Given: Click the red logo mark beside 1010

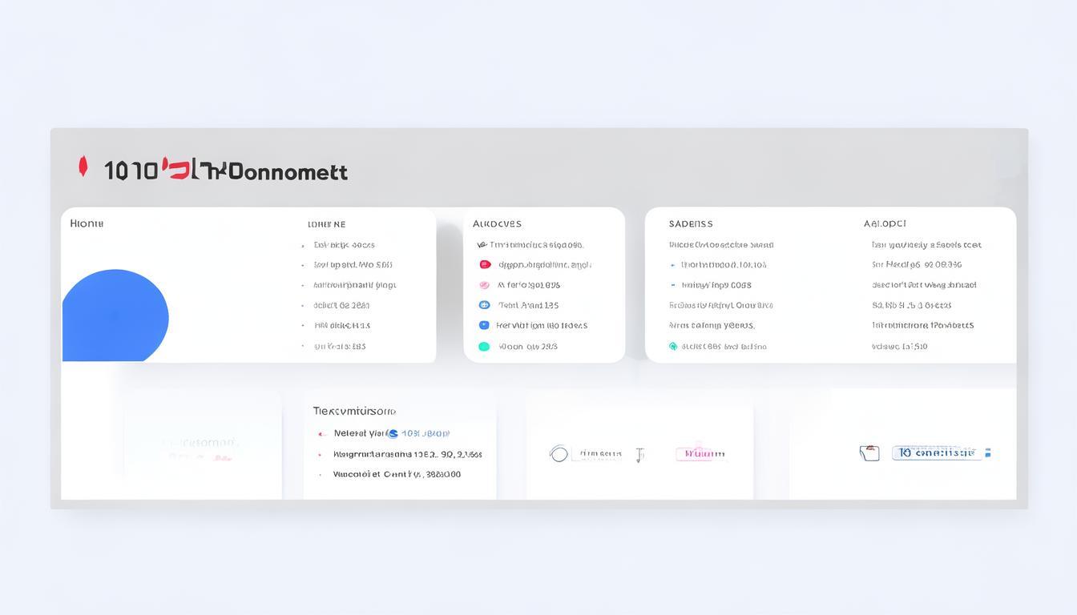Looking at the screenshot, I should point(83,167).
